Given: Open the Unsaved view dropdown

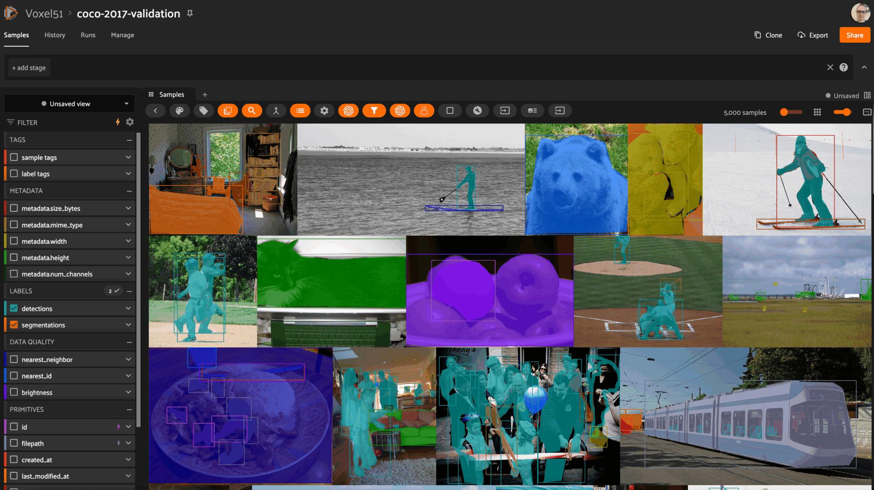Looking at the screenshot, I should [70, 104].
